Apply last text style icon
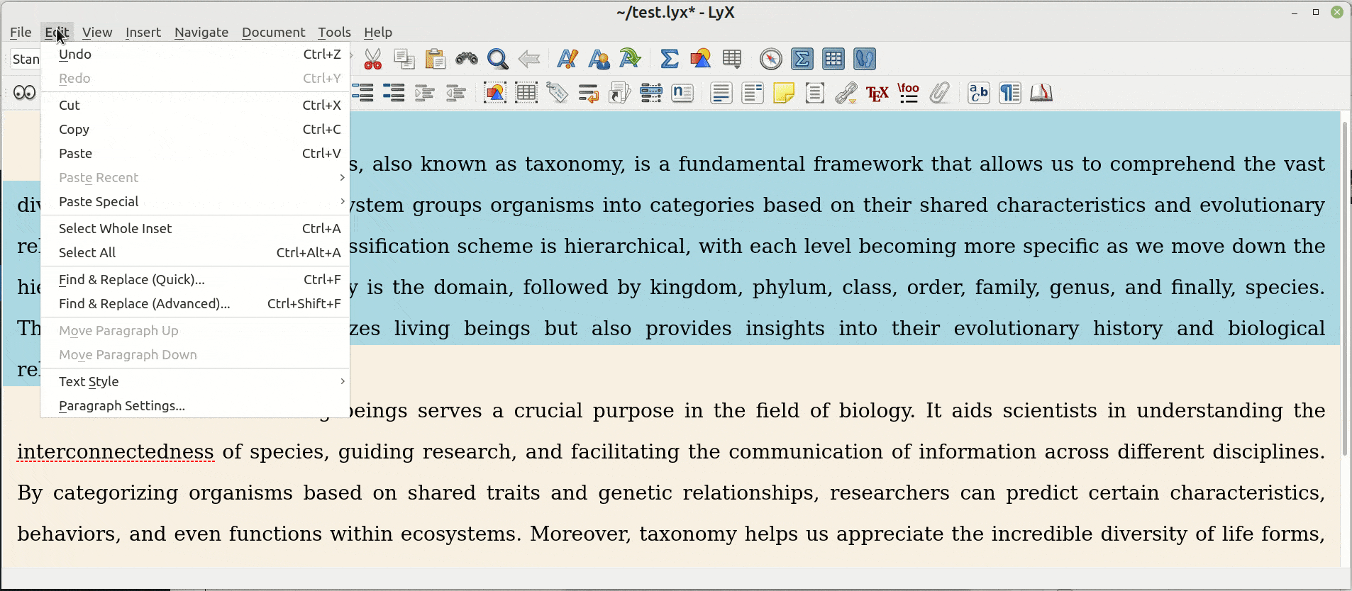This screenshot has width=1352, height=591. [x=630, y=59]
